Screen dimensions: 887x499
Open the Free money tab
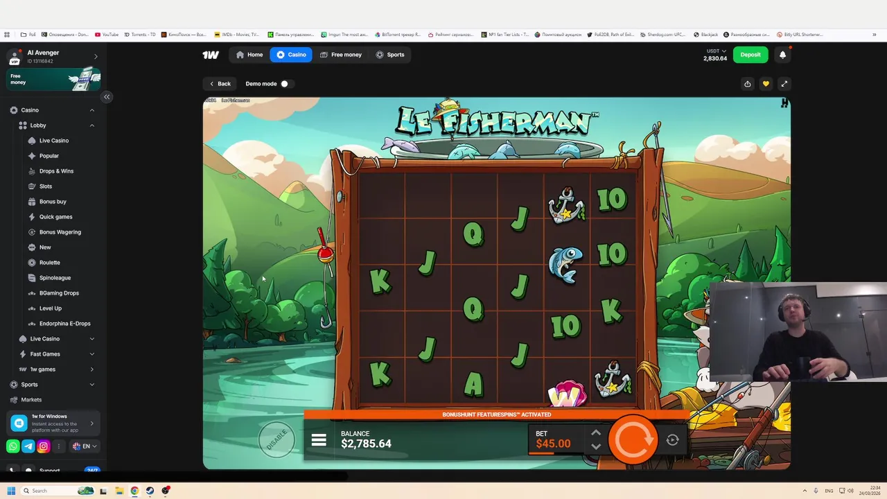coord(340,55)
